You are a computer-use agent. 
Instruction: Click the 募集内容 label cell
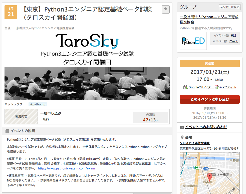coord(21,117)
